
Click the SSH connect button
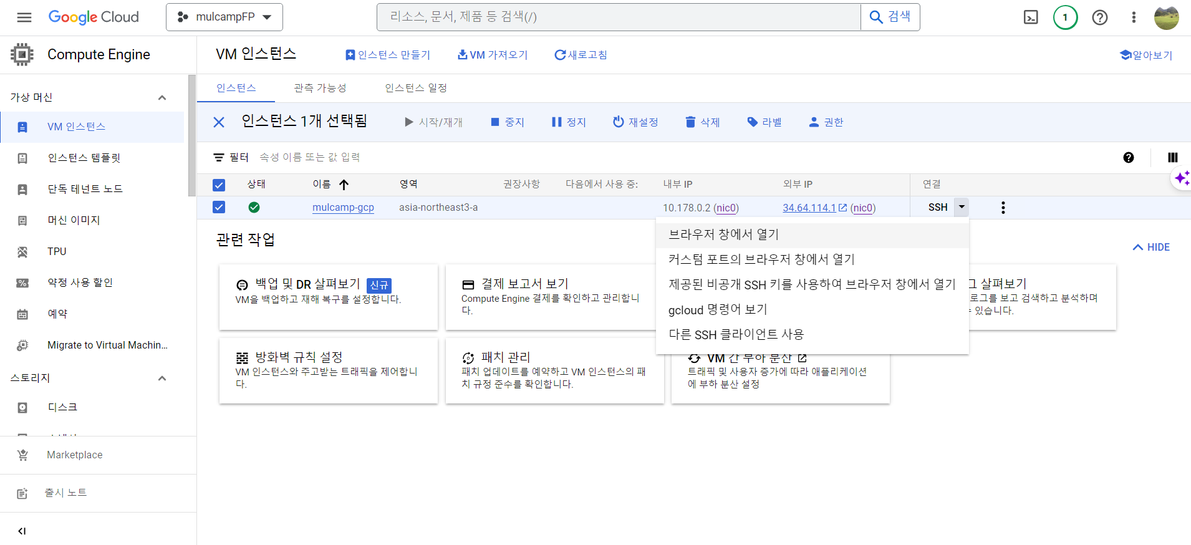click(938, 207)
